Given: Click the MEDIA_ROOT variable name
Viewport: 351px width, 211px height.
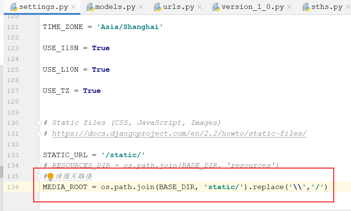Looking at the screenshot, I should tap(65, 187).
